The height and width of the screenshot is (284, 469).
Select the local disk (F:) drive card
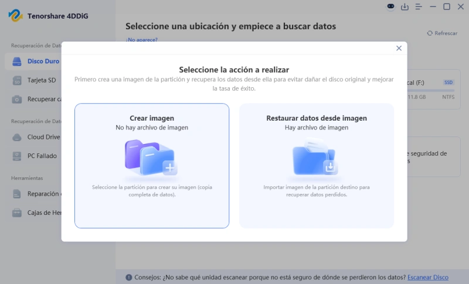pos(434,89)
